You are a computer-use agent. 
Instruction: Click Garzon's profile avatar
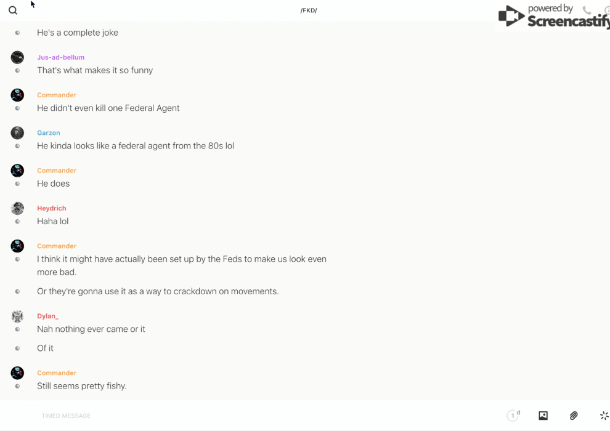[x=17, y=133]
